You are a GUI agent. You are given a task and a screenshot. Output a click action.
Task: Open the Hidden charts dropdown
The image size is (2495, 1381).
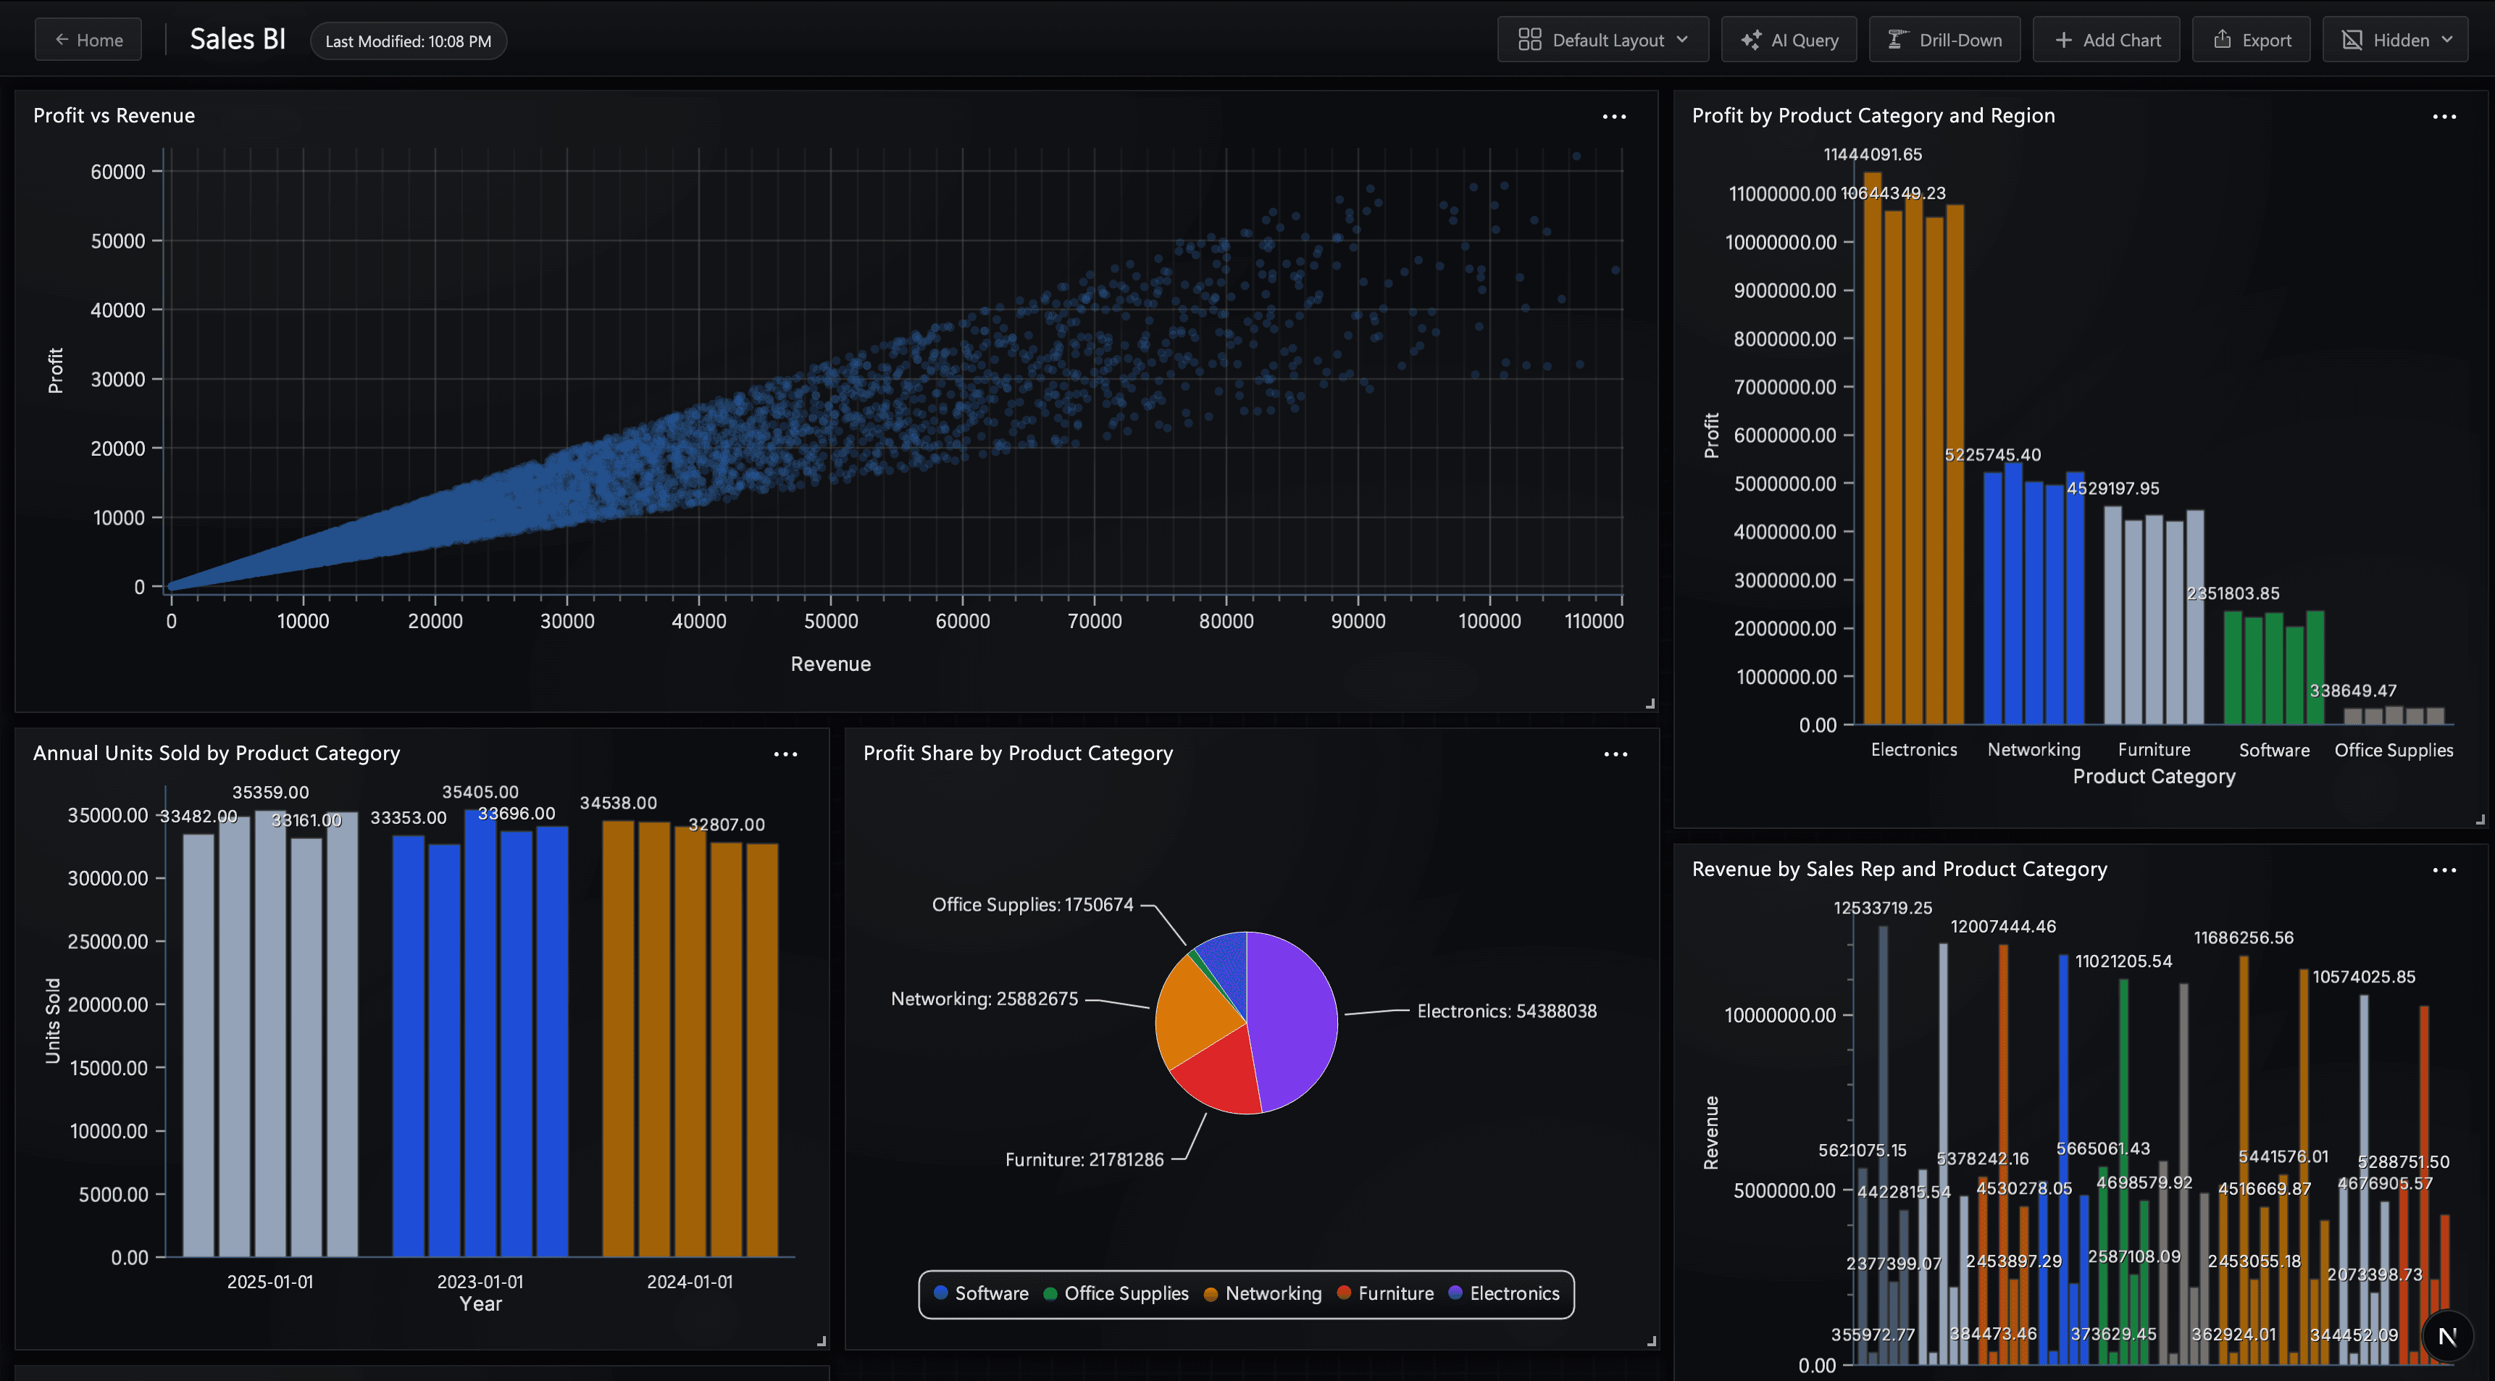[x=2395, y=40]
